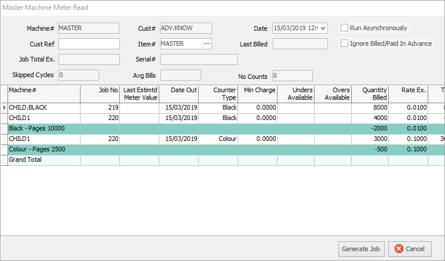
Task: Select the CHILD.BLACK row indicator arrow
Action: [x=5, y=107]
